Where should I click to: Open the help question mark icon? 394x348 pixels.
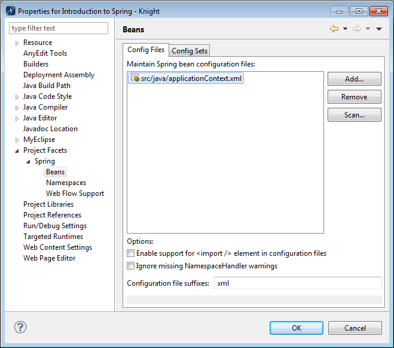pyautogui.click(x=20, y=327)
